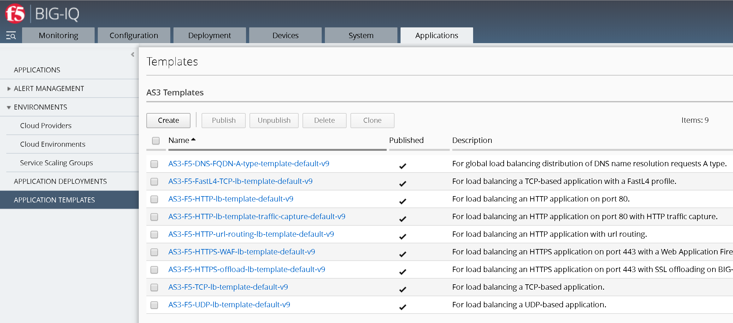
Task: Open AS3-F5-UDP-lb-template-default-v9 link
Action: click(229, 304)
